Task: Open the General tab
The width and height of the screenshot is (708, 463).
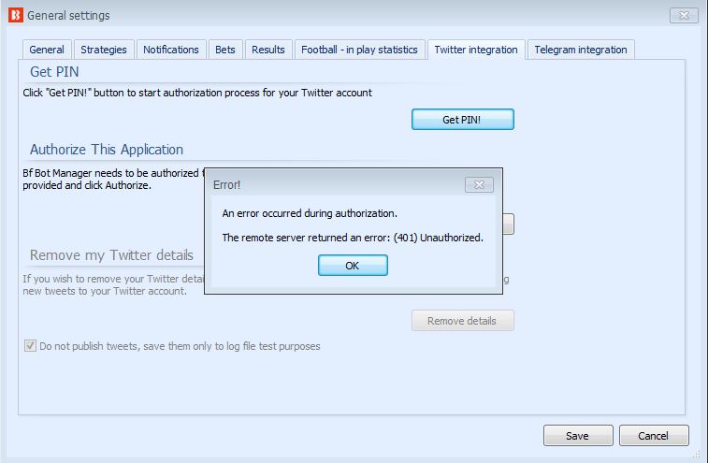Action: tap(47, 50)
